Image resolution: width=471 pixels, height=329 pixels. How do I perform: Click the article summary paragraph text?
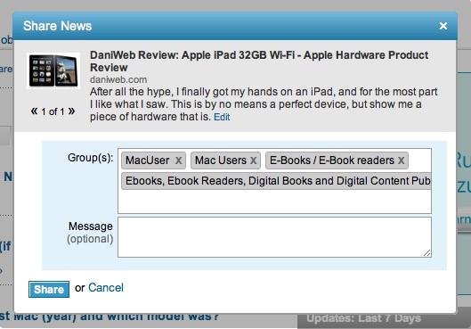[264, 104]
